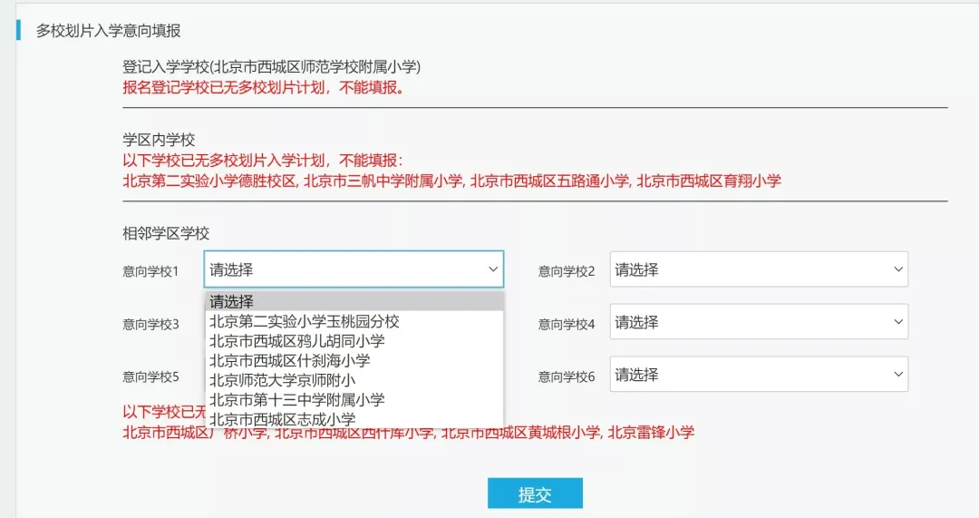Click red line ending with 北京雷锋小学

click(408, 433)
